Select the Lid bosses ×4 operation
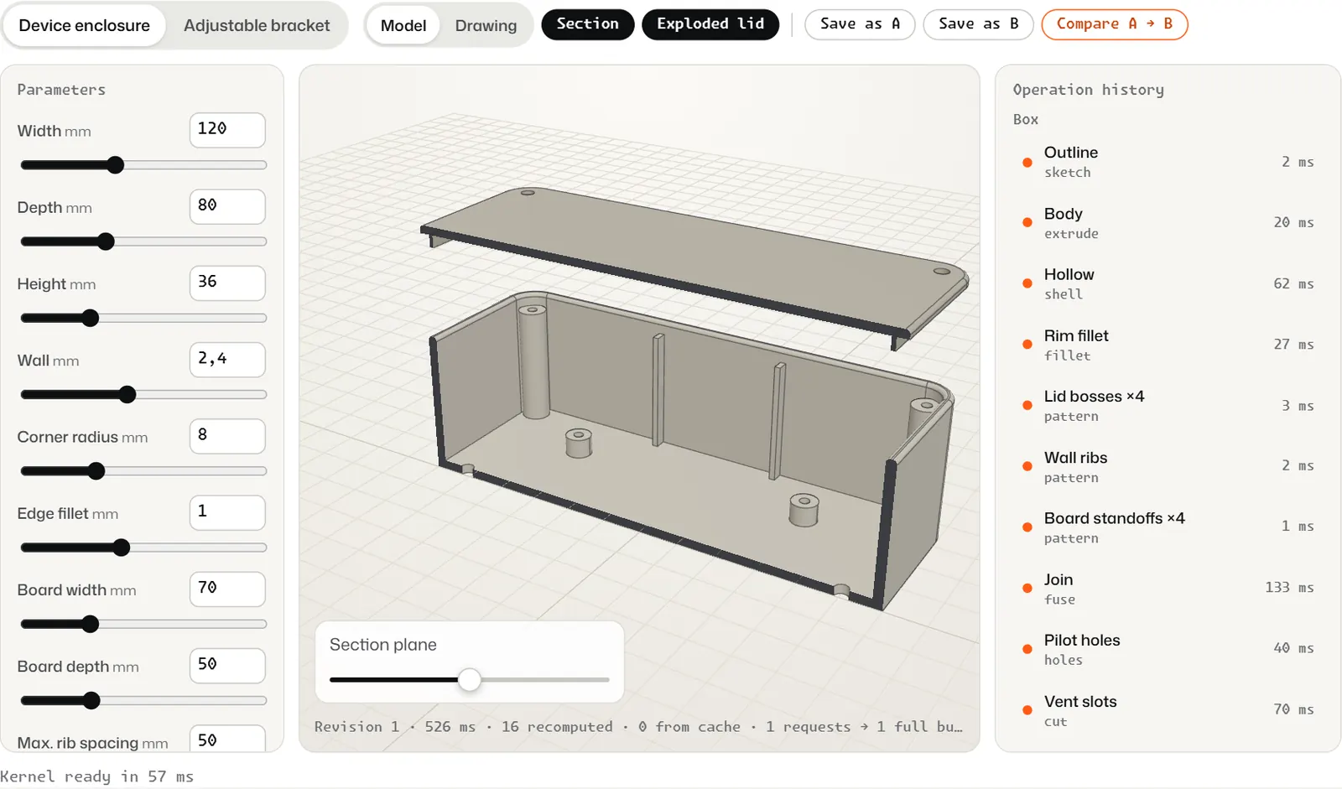Viewport: 1342px width, 789px height. [x=1168, y=406]
